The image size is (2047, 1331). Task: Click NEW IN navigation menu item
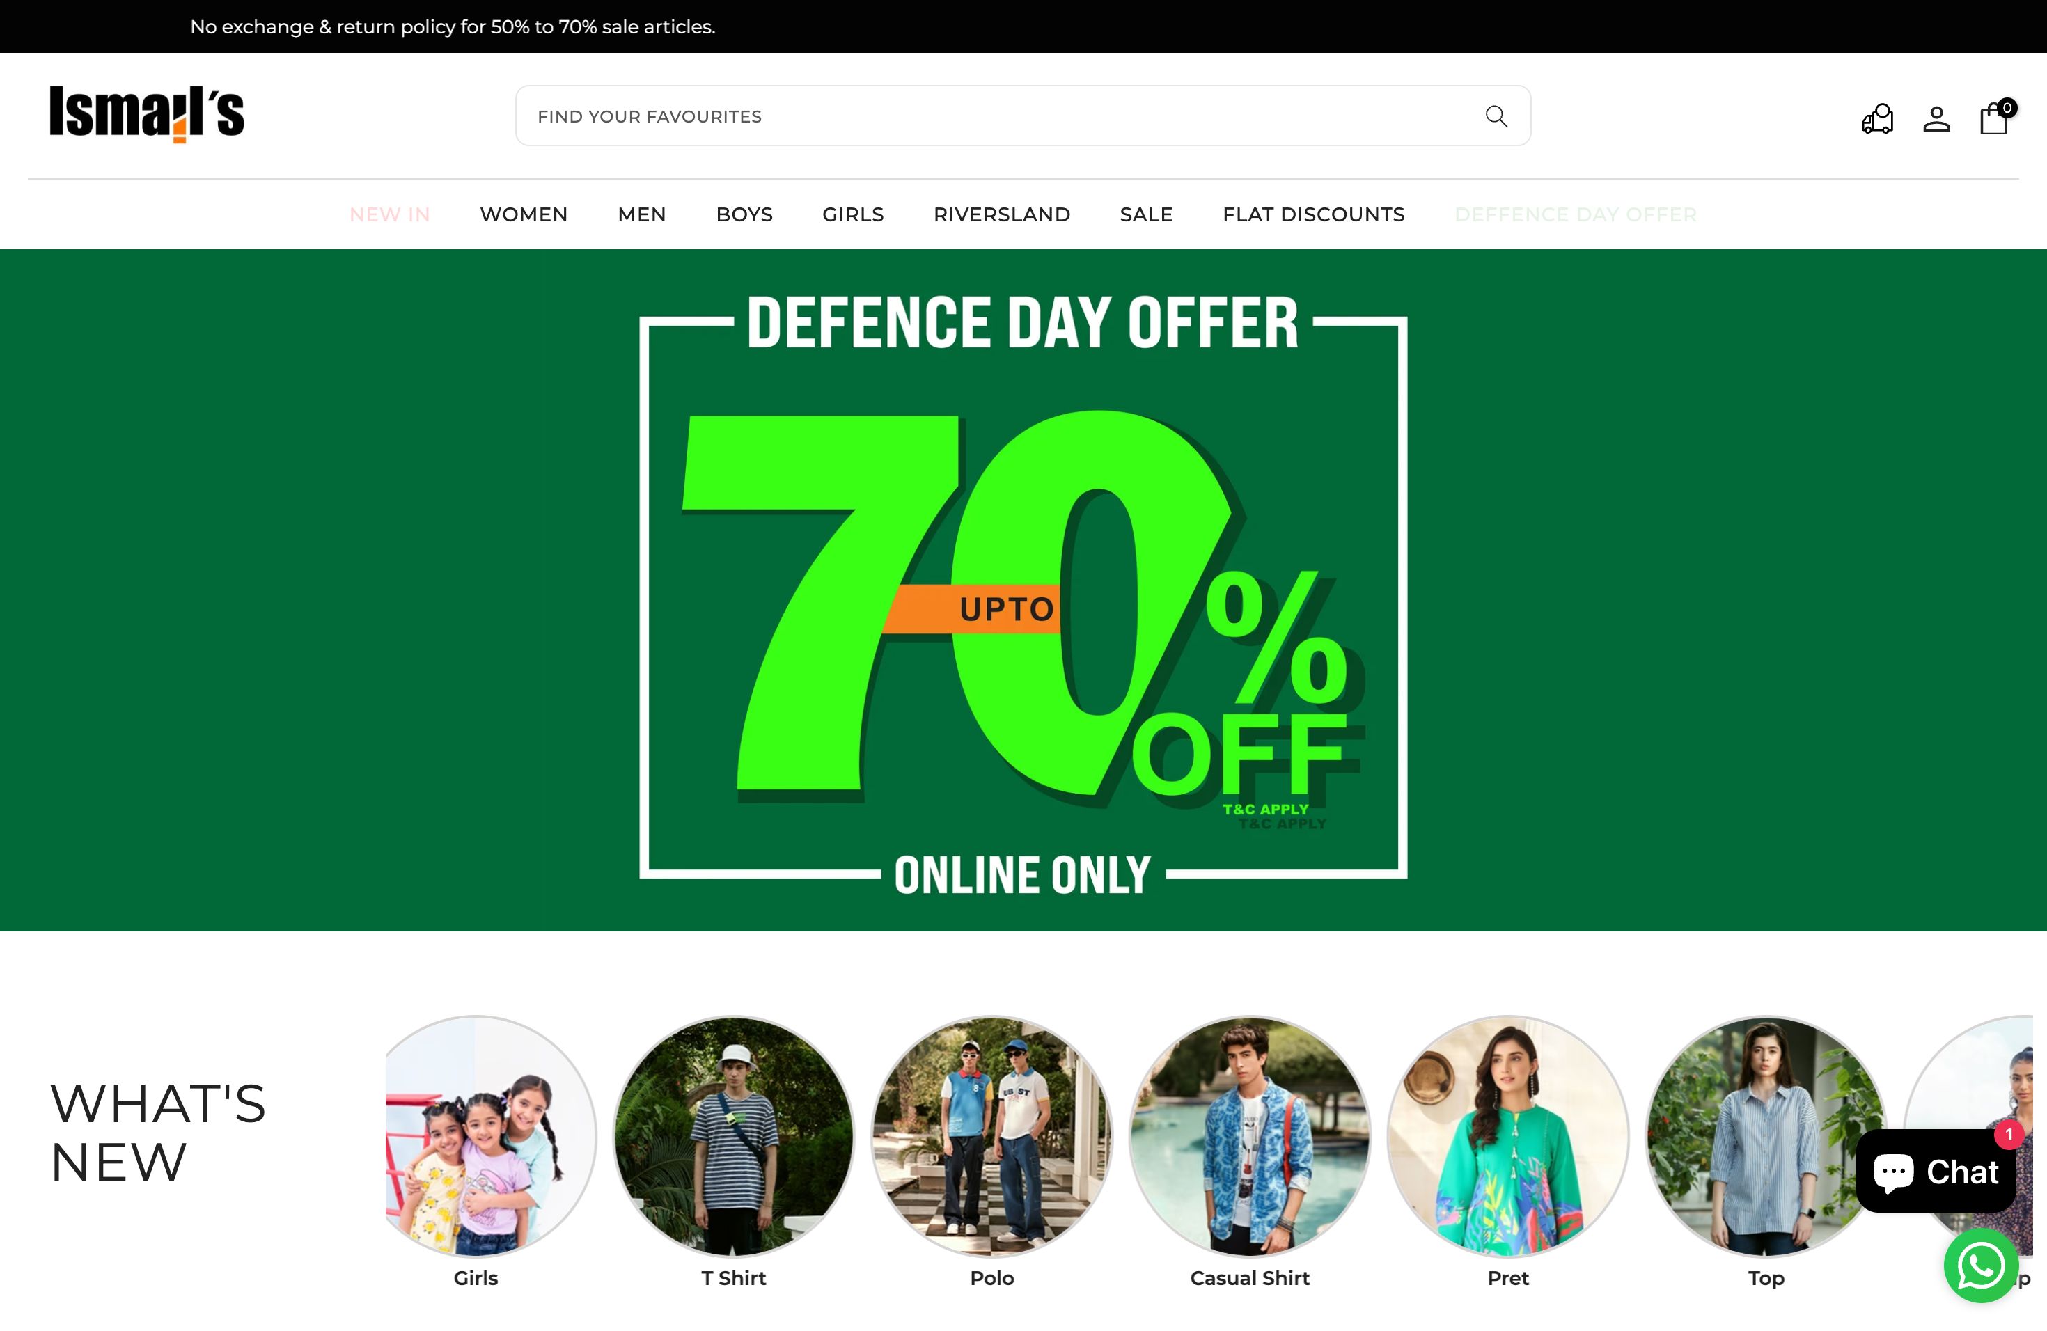[389, 214]
